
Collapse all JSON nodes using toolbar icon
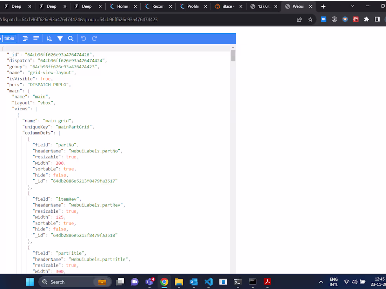coord(36,38)
